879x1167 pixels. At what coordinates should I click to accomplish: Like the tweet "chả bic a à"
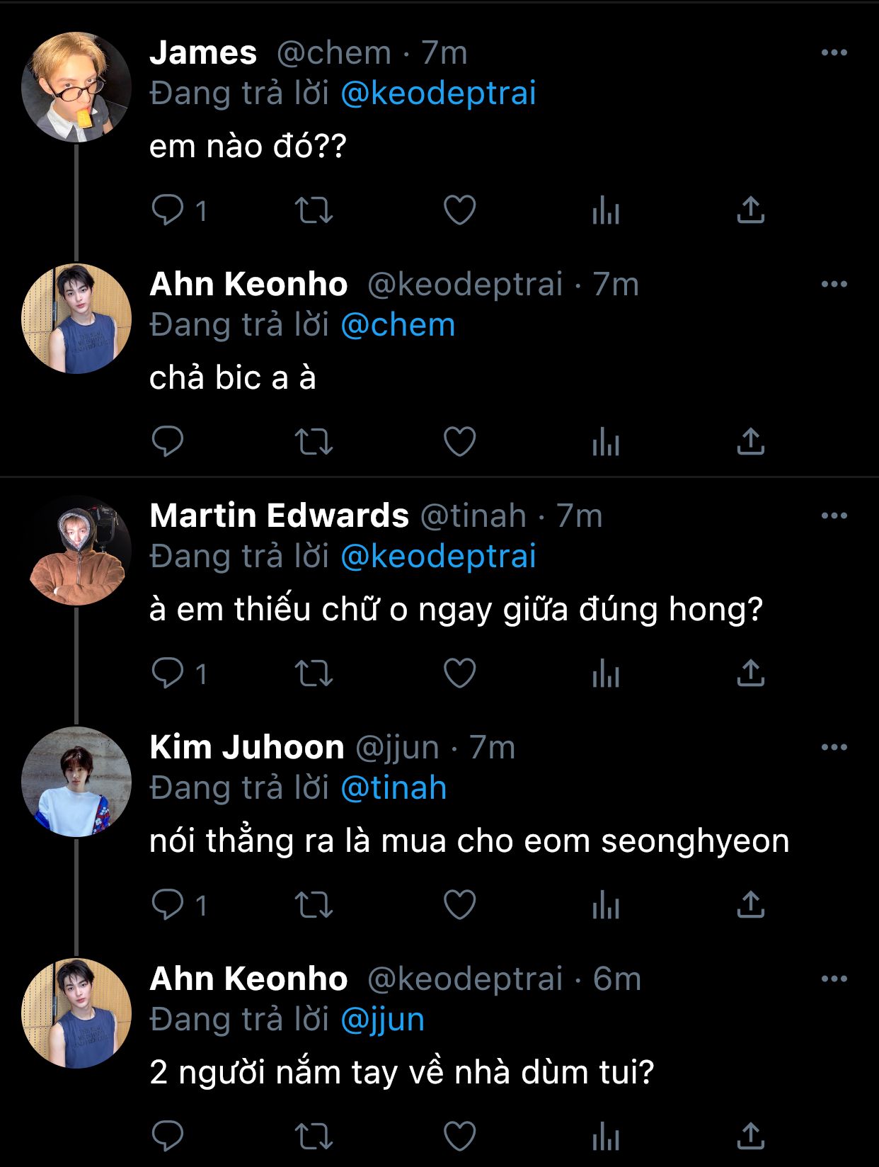pos(459,442)
